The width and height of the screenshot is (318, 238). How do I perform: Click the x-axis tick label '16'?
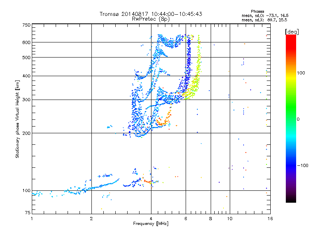pyautogui.click(x=270, y=219)
